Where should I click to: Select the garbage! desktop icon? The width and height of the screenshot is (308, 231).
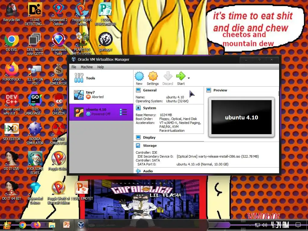pos(106,42)
